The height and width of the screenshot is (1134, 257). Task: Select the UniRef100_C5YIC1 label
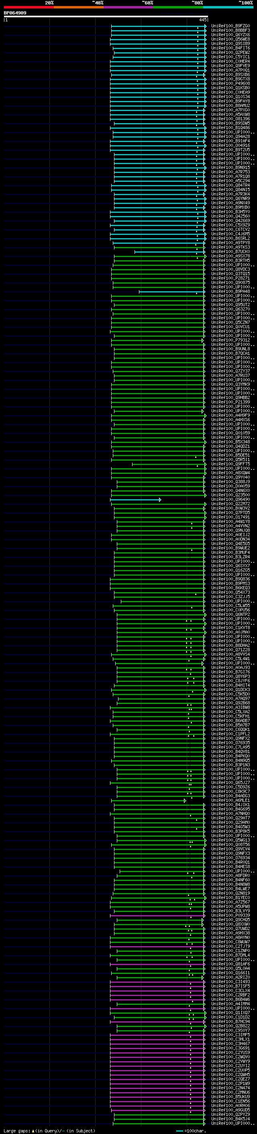[230, 57]
